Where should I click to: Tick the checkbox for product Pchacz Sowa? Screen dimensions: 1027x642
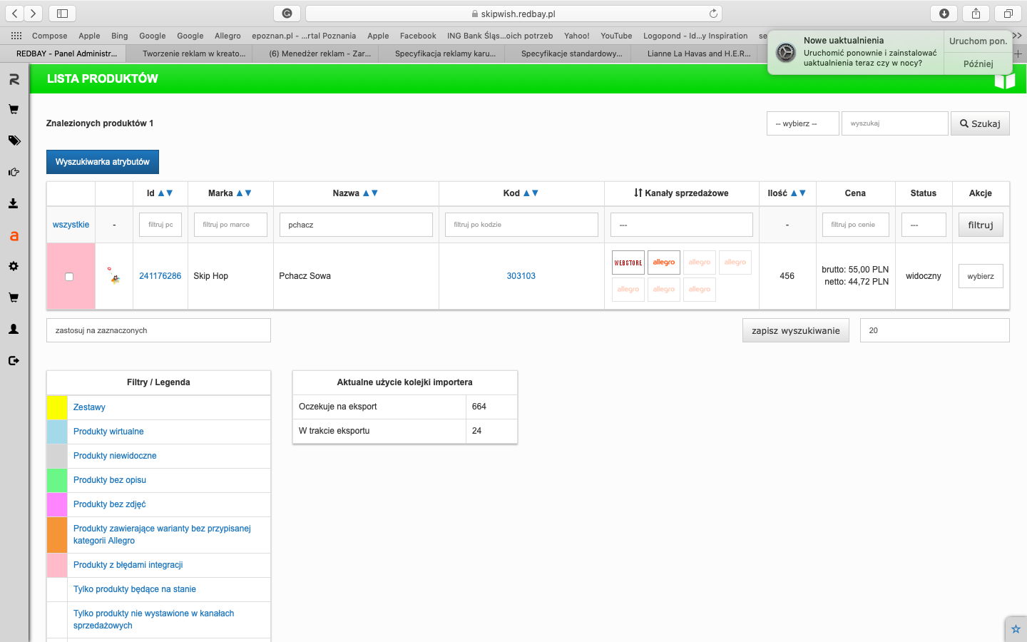tap(69, 277)
